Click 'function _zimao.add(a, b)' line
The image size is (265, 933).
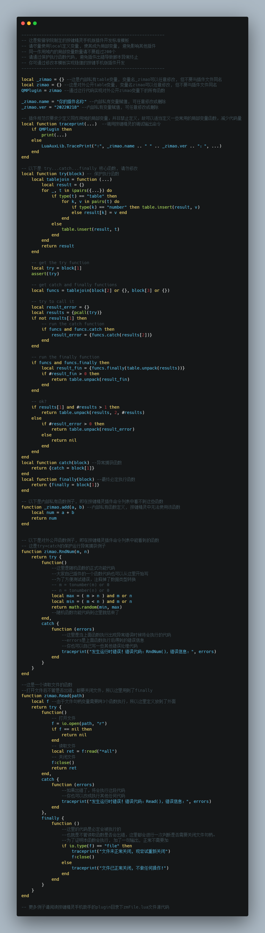[x=53, y=507]
